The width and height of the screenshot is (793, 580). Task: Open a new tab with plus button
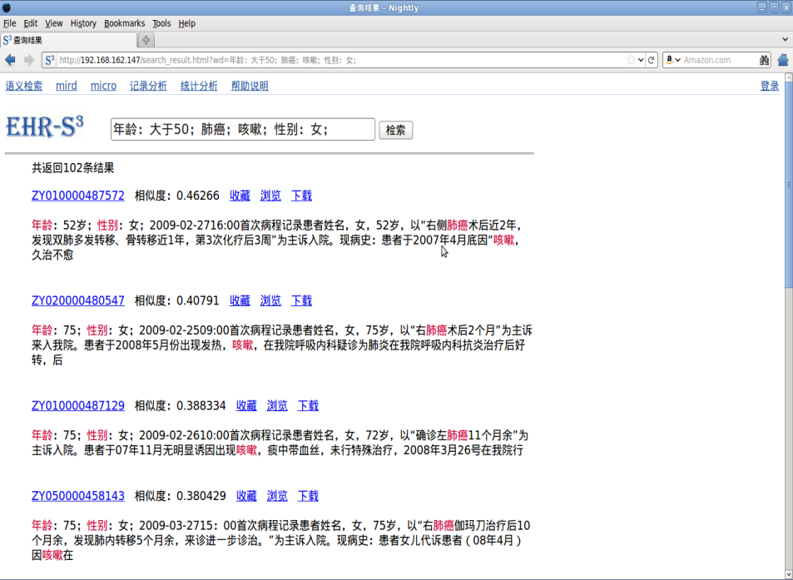click(x=146, y=40)
